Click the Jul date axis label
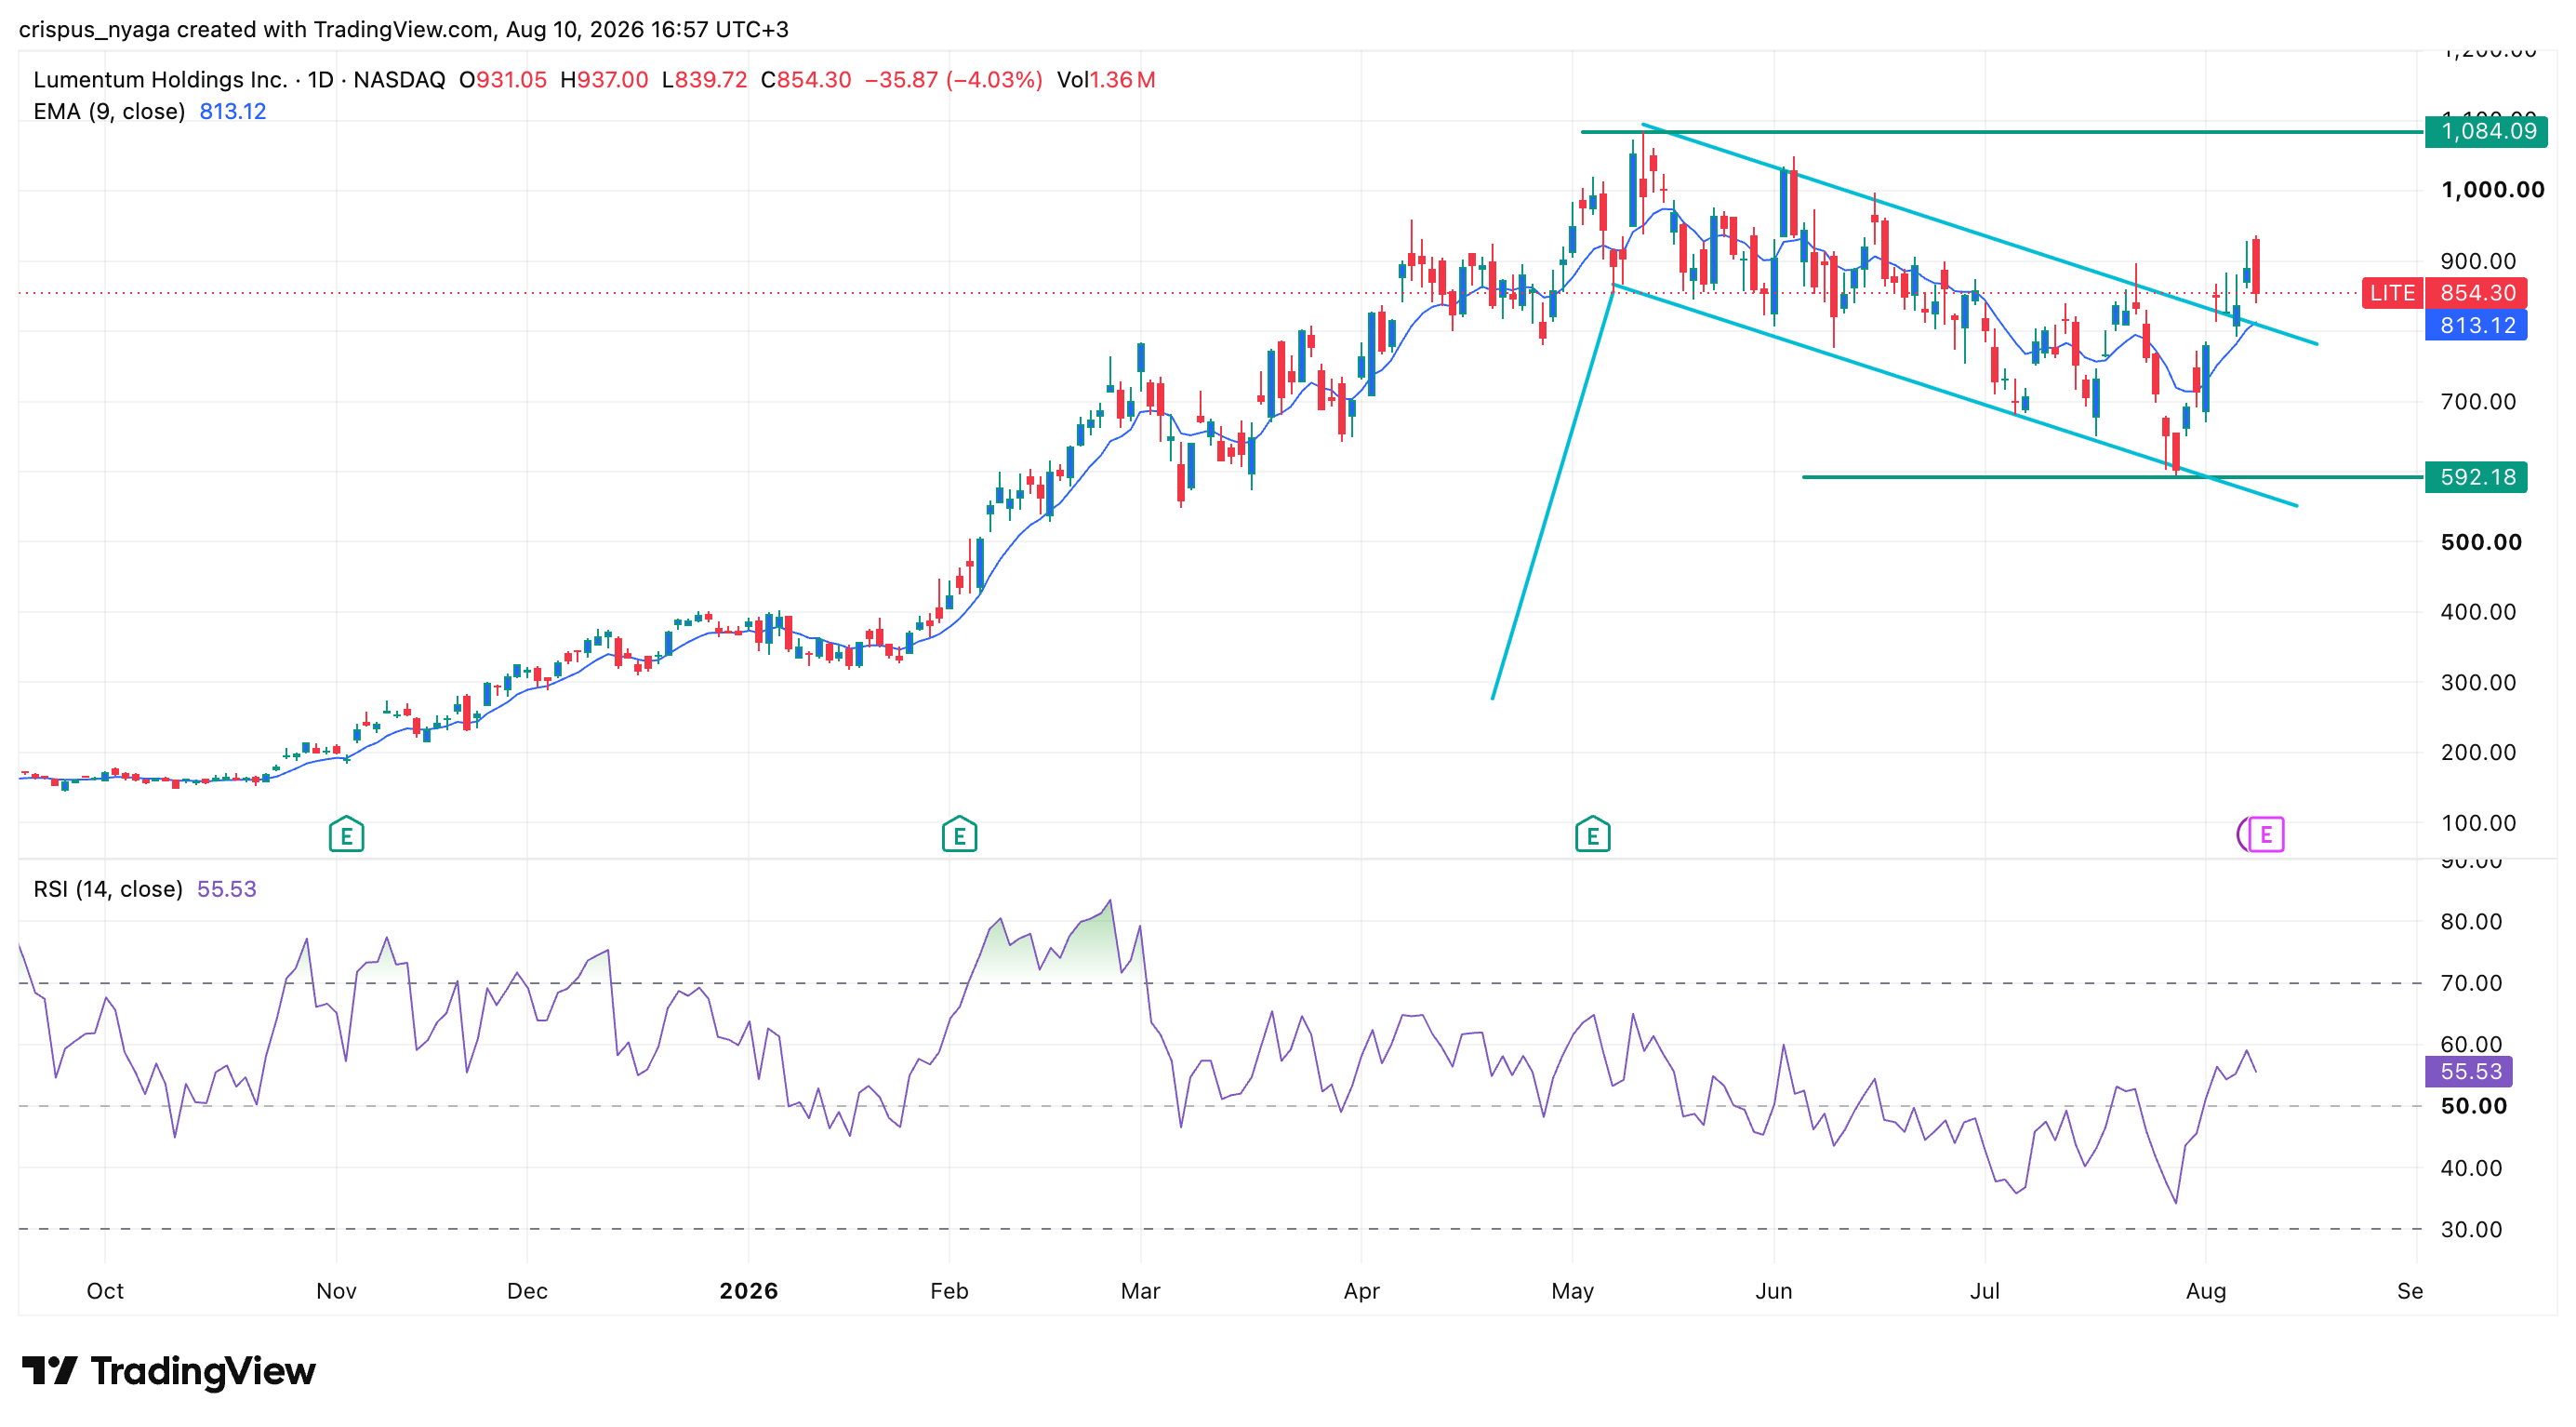 click(1984, 1291)
